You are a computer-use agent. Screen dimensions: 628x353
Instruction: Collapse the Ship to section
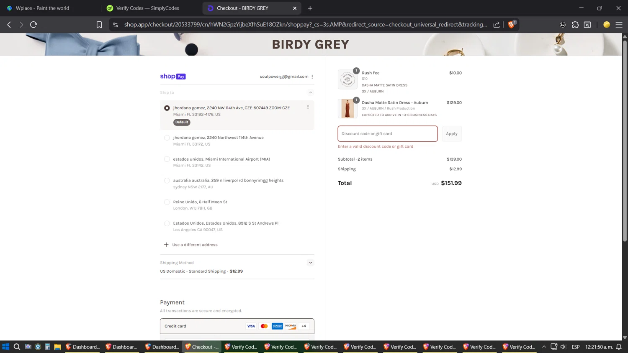coord(311,92)
